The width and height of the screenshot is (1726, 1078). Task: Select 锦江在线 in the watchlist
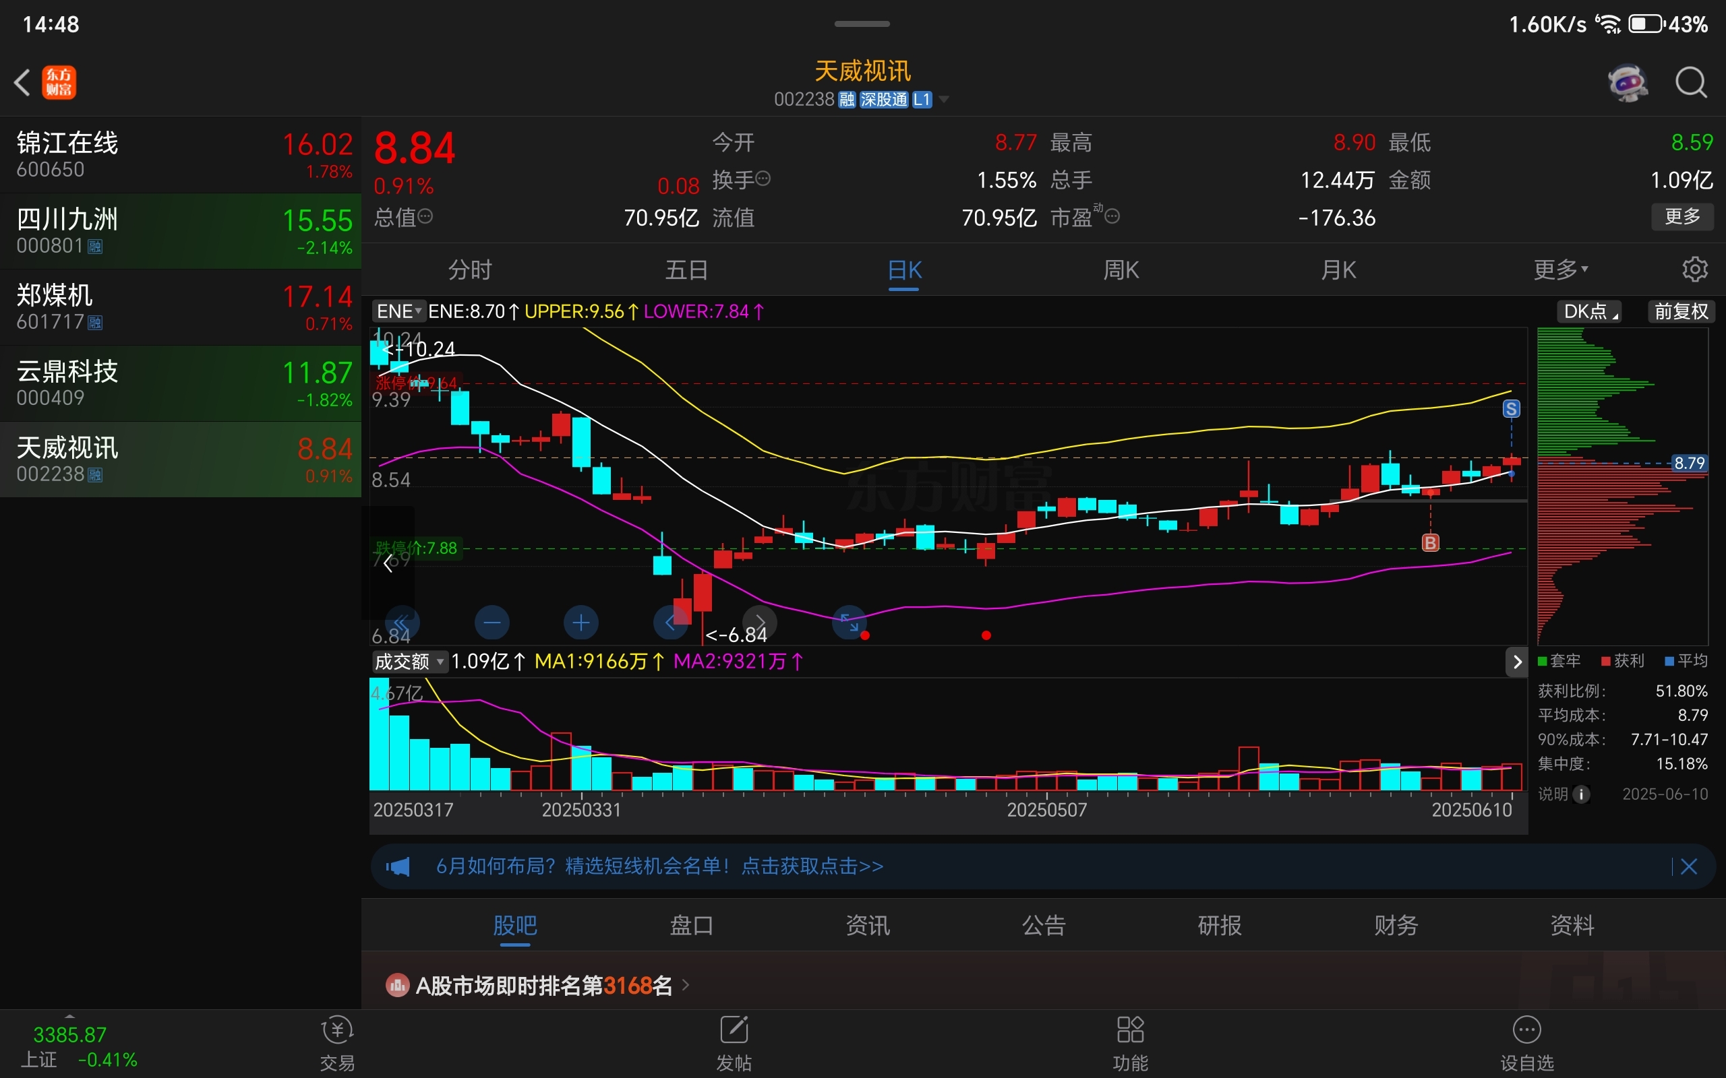(x=181, y=155)
